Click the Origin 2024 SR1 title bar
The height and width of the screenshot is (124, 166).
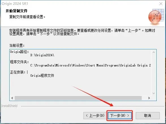coord(74,4)
